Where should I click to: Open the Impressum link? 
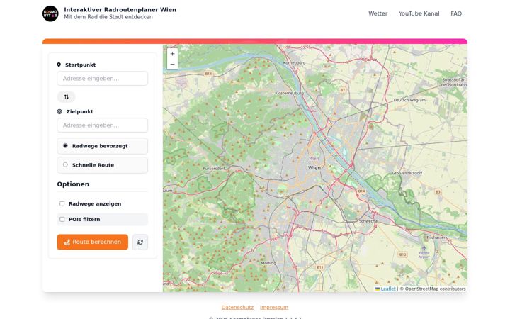point(274,307)
